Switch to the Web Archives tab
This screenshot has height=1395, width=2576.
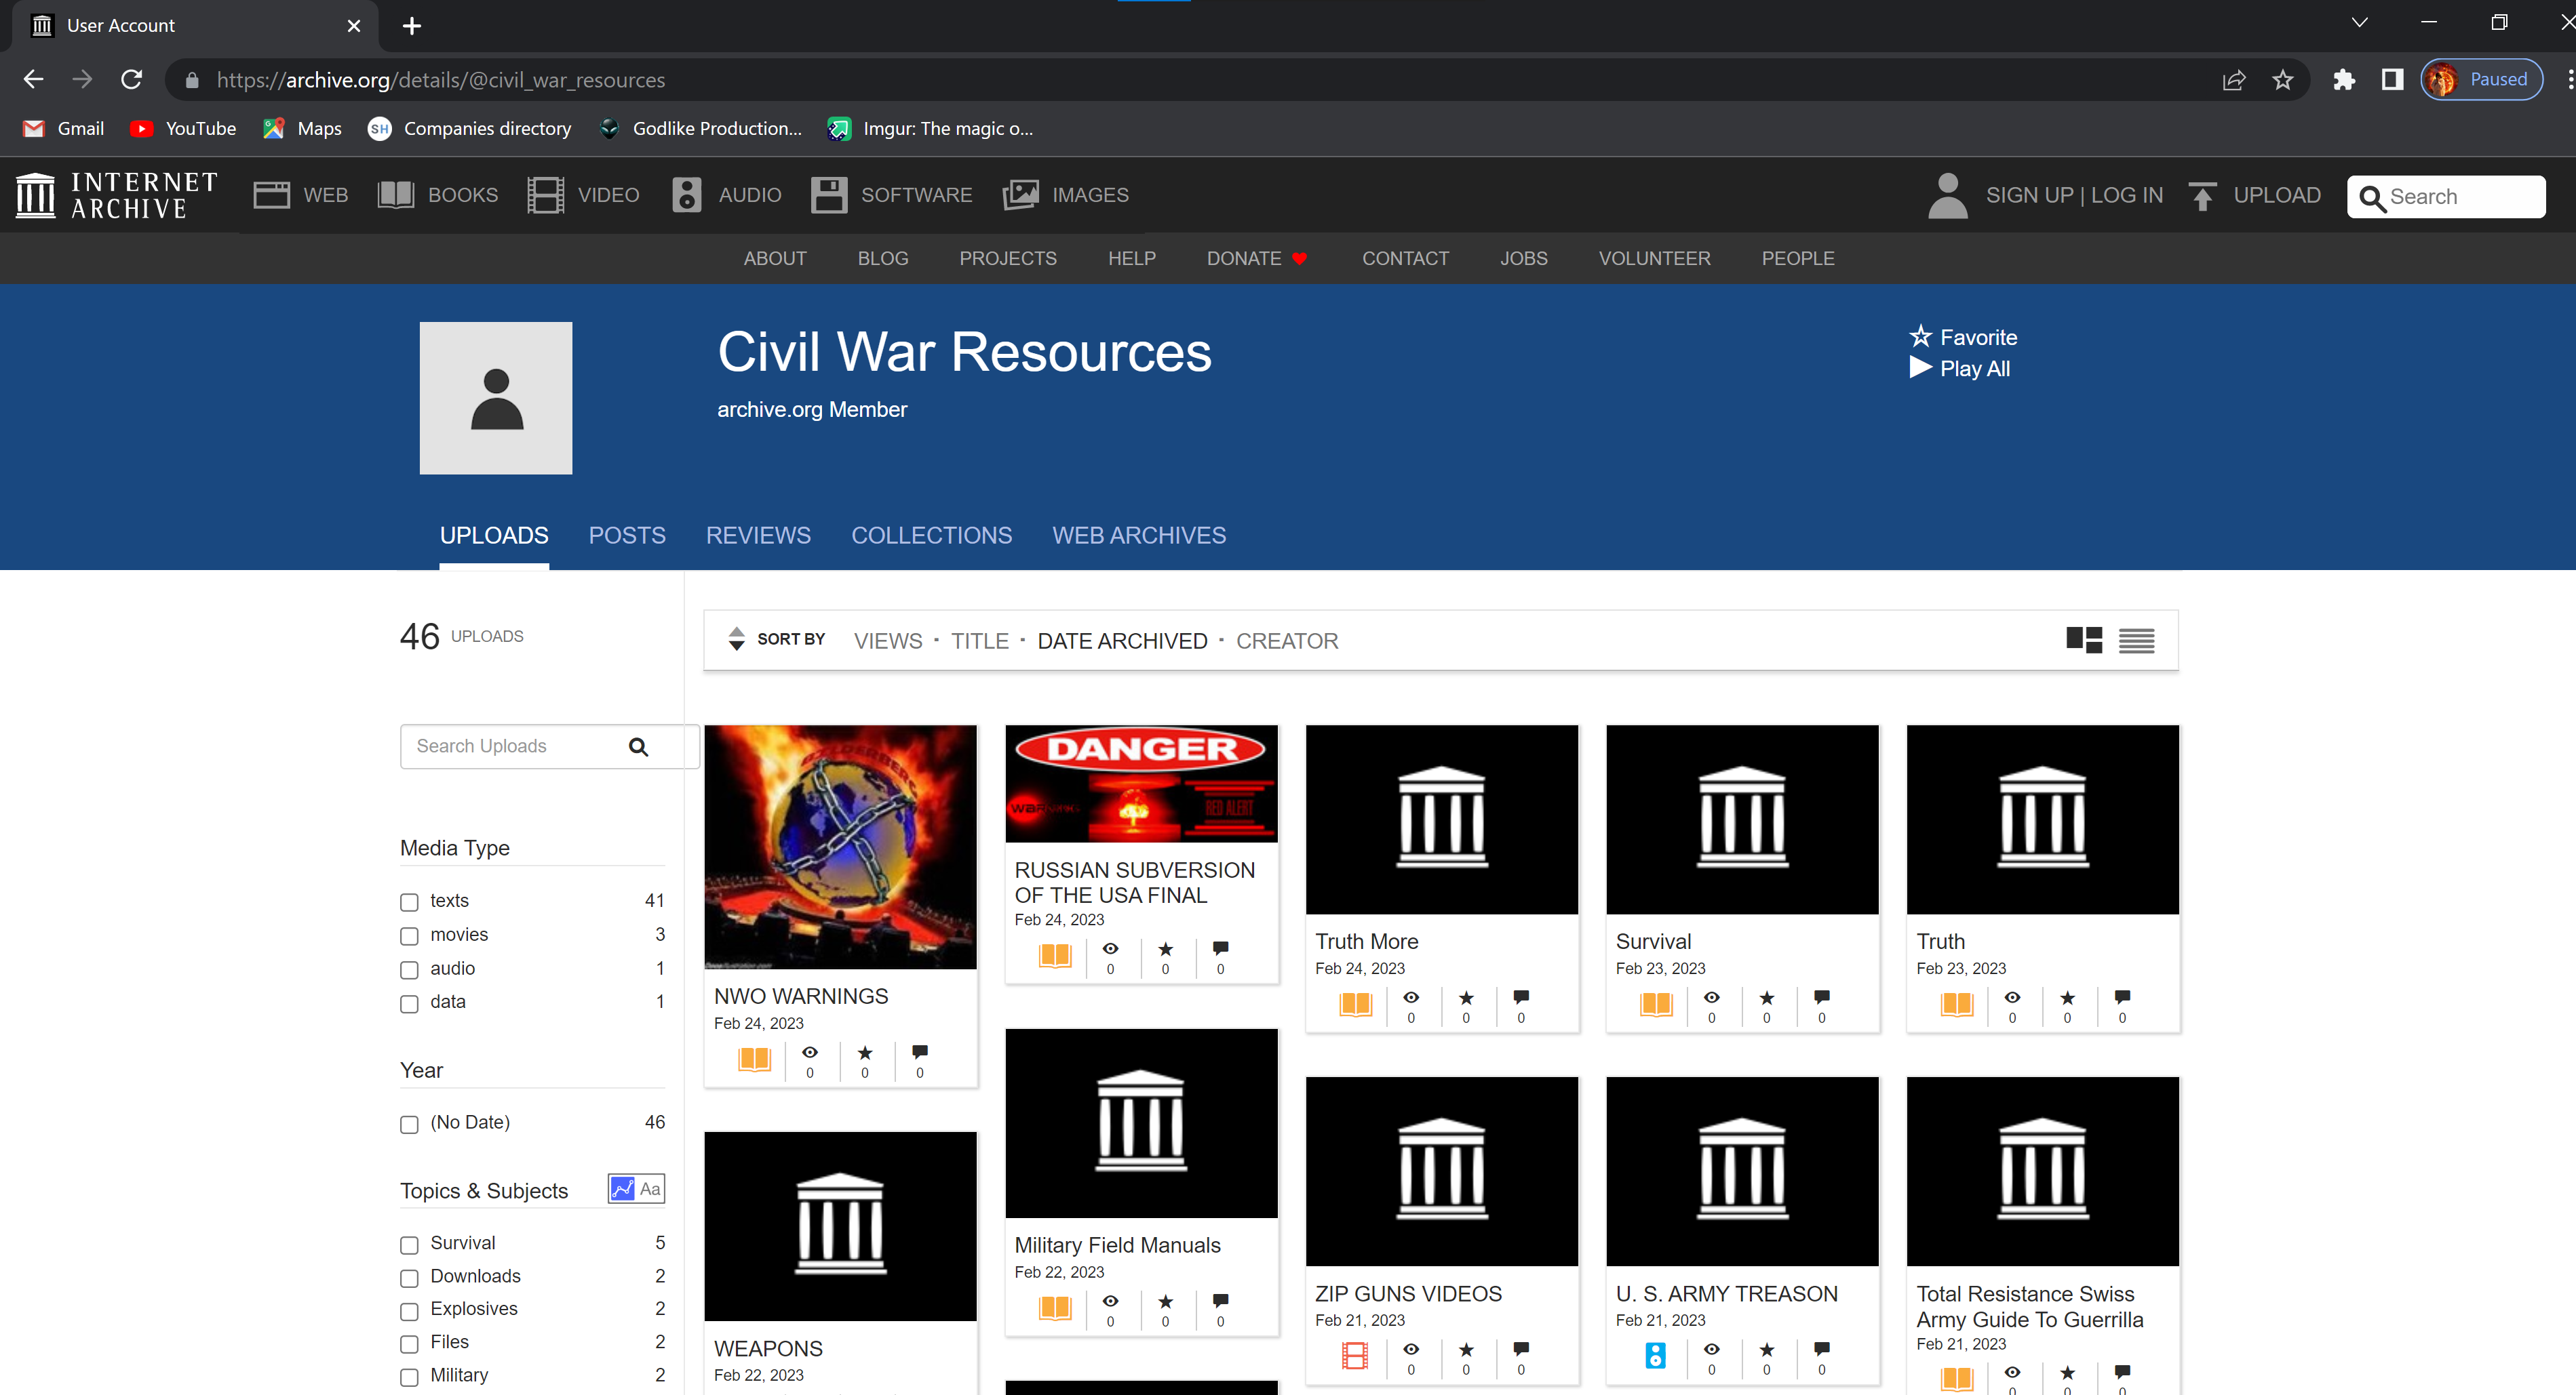click(1139, 535)
